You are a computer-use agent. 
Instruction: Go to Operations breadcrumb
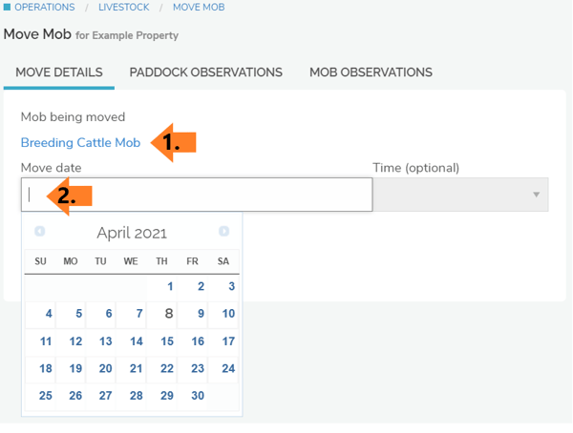point(45,8)
